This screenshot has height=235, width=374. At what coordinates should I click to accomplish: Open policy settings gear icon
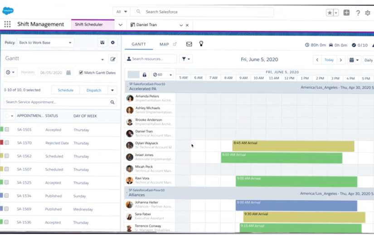click(113, 43)
